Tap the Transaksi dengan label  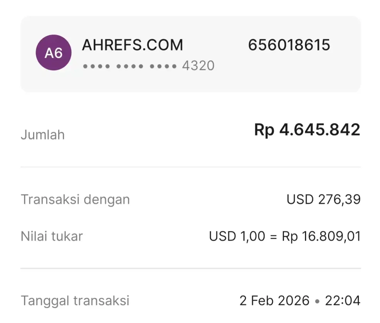pyautogui.click(x=75, y=200)
